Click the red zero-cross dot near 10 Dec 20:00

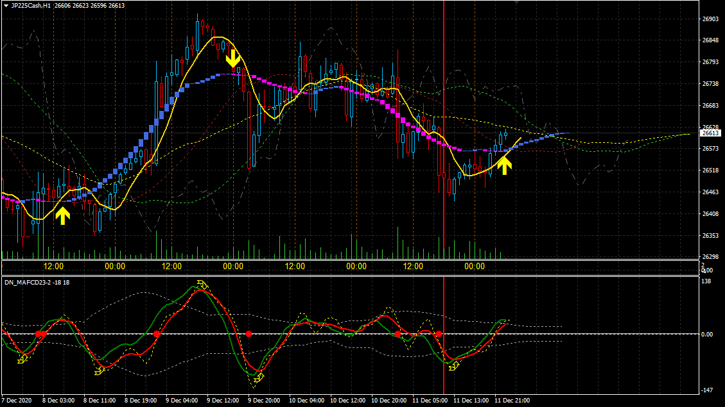397,334
